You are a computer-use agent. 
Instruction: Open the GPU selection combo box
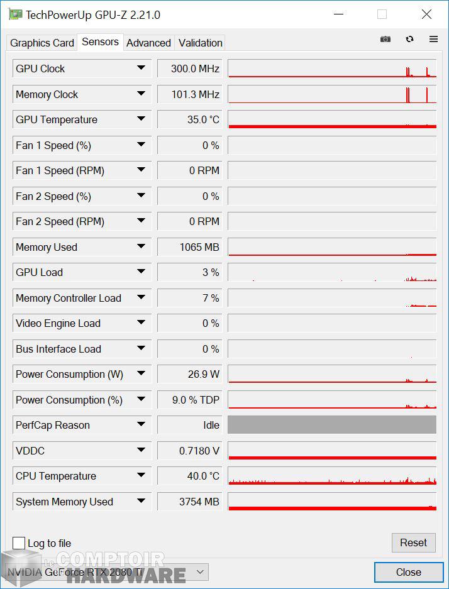pyautogui.click(x=199, y=572)
